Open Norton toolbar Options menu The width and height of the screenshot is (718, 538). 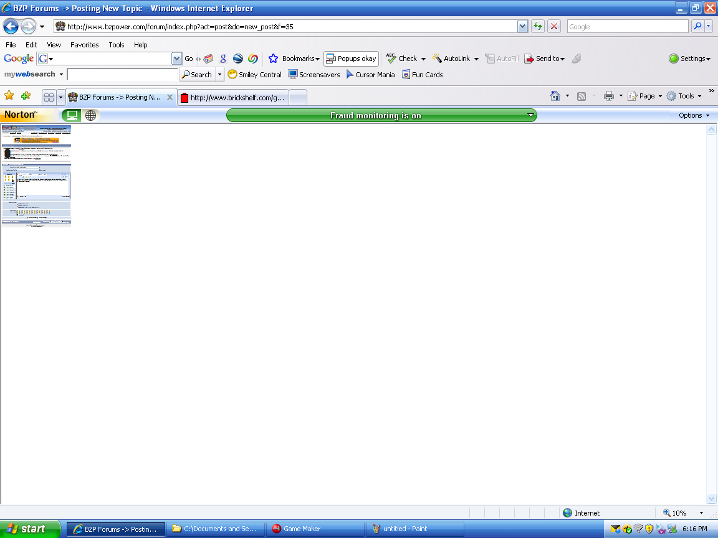[x=694, y=115]
